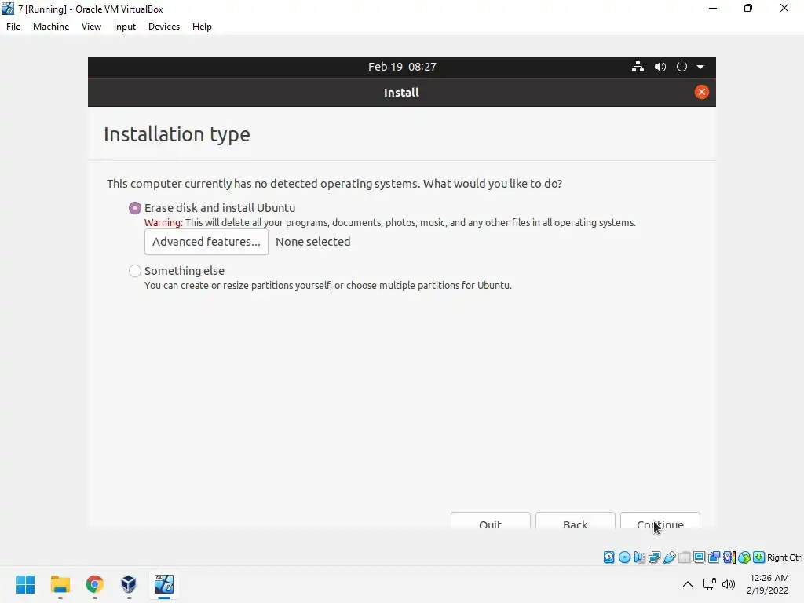Show hidden tray icons chevron

[688, 584]
